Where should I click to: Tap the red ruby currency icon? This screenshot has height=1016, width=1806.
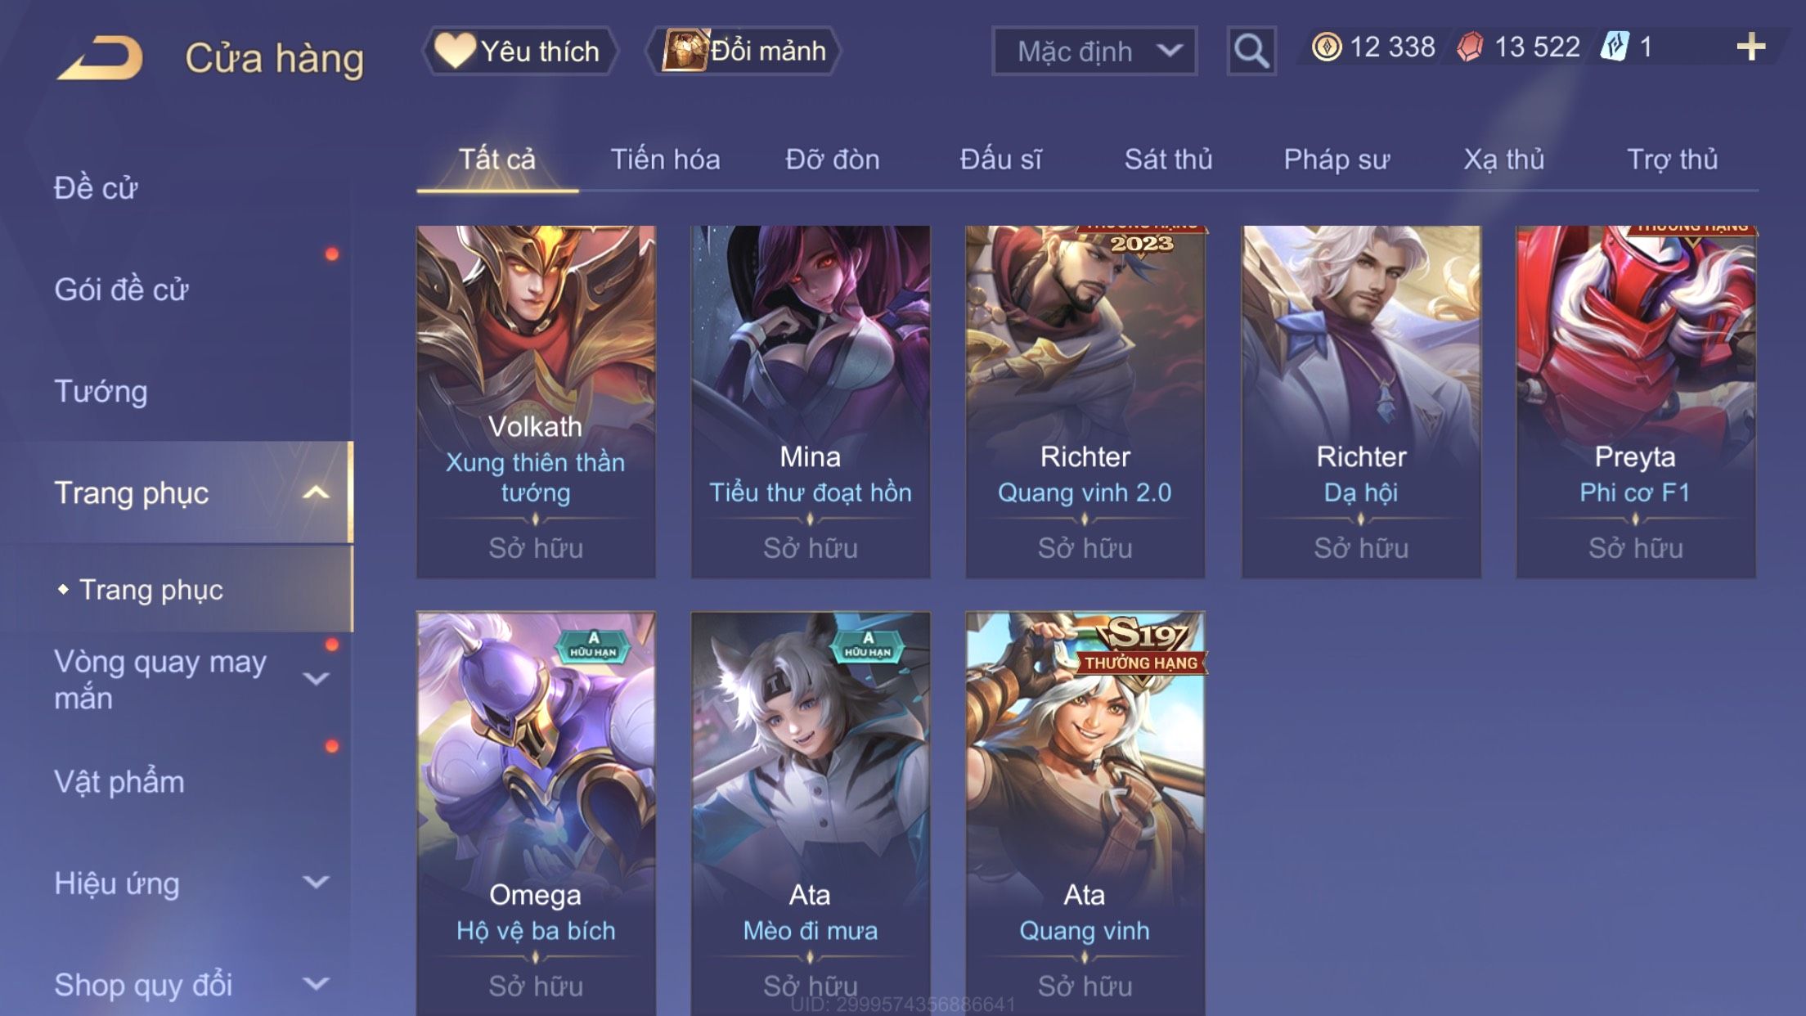pyautogui.click(x=1470, y=47)
